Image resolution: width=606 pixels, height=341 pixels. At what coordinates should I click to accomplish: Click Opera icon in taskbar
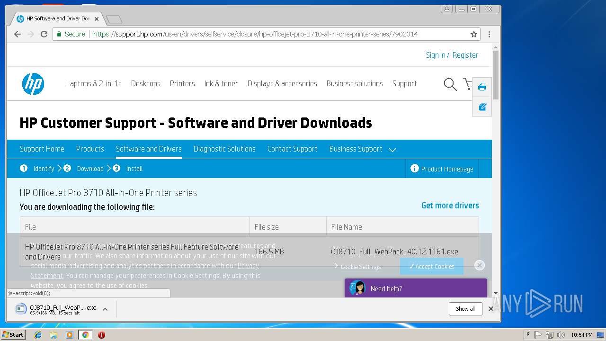pos(101,335)
